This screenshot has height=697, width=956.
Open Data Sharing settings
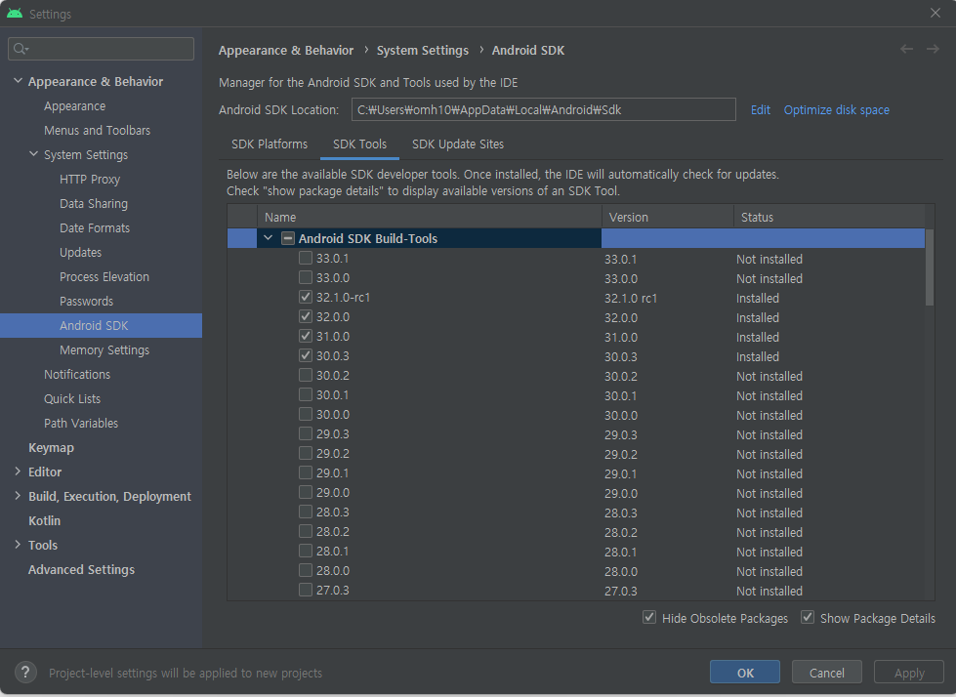click(94, 203)
